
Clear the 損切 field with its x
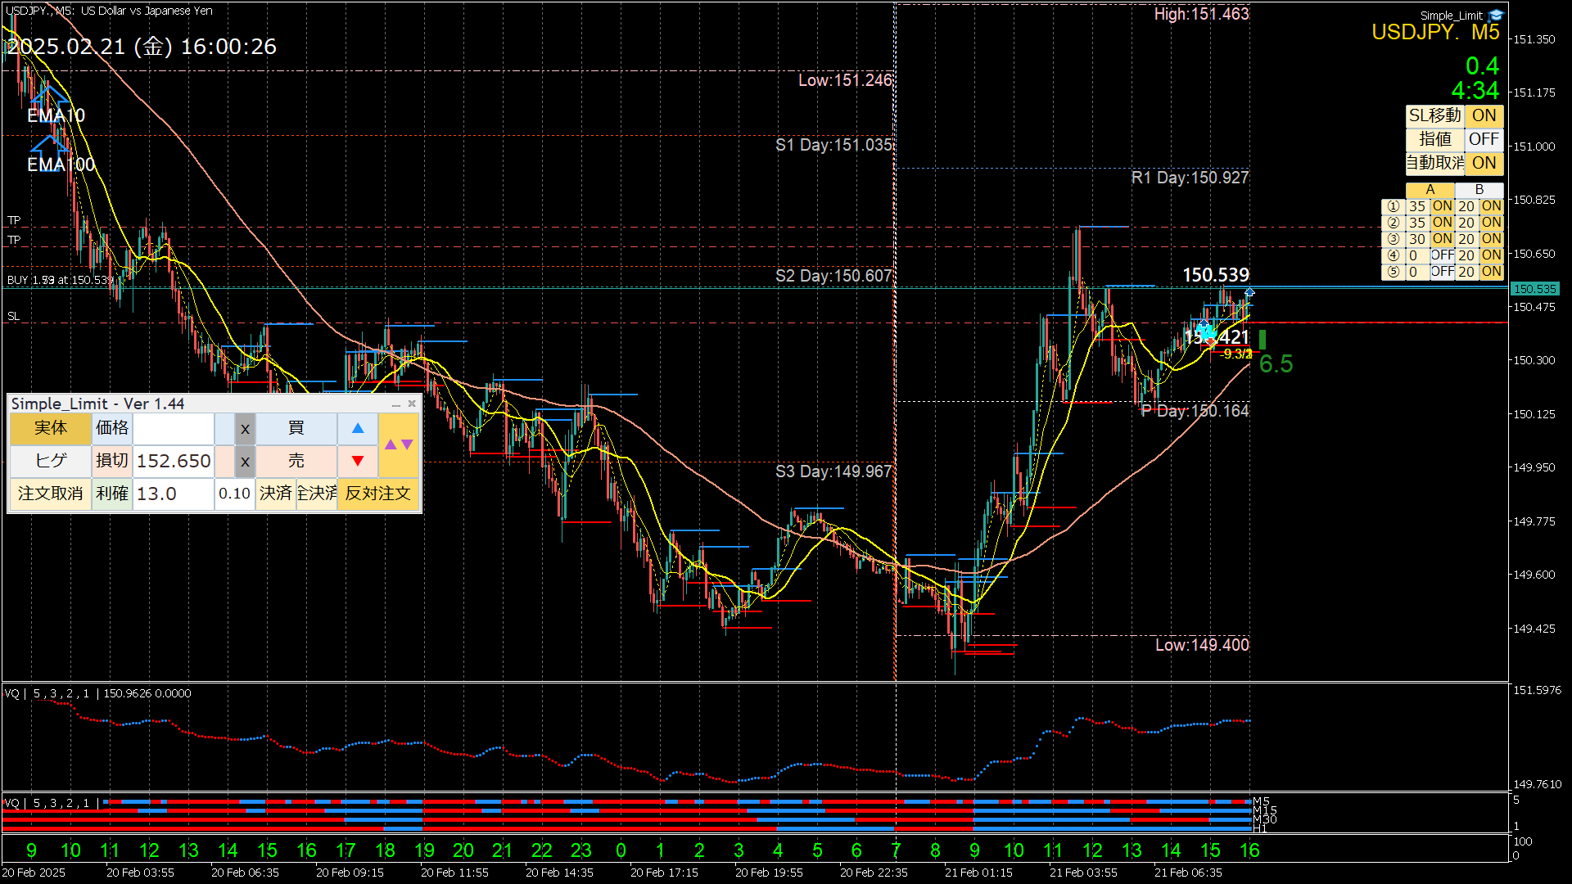point(245,461)
